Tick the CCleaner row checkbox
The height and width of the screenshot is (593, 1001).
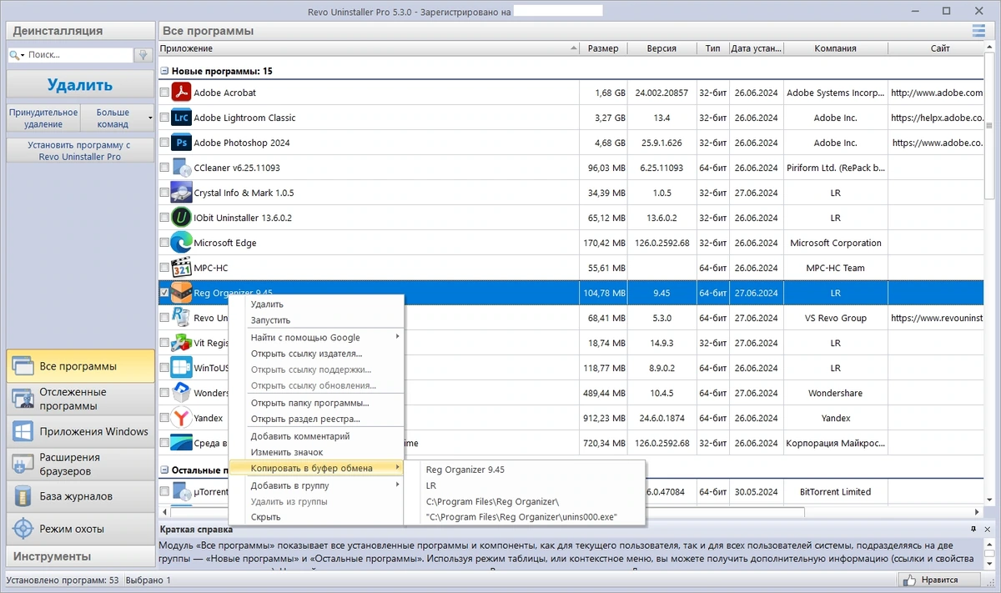164,168
